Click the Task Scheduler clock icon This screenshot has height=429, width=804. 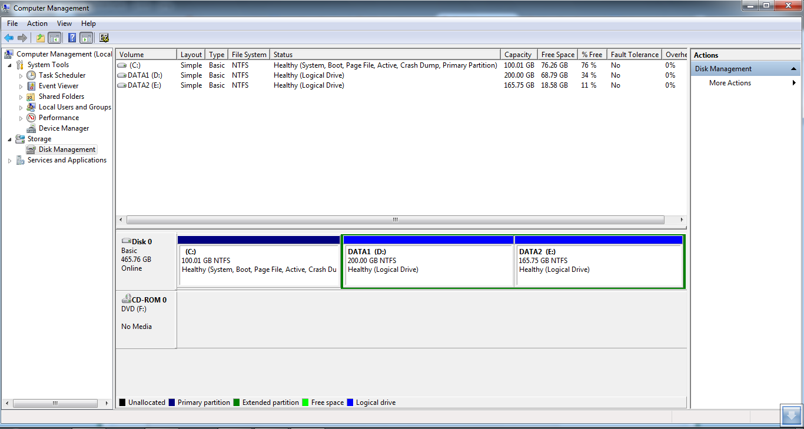31,75
